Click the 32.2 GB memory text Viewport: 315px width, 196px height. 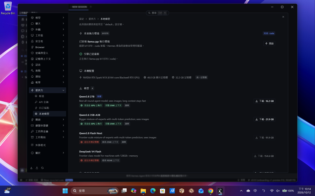tap(183, 78)
